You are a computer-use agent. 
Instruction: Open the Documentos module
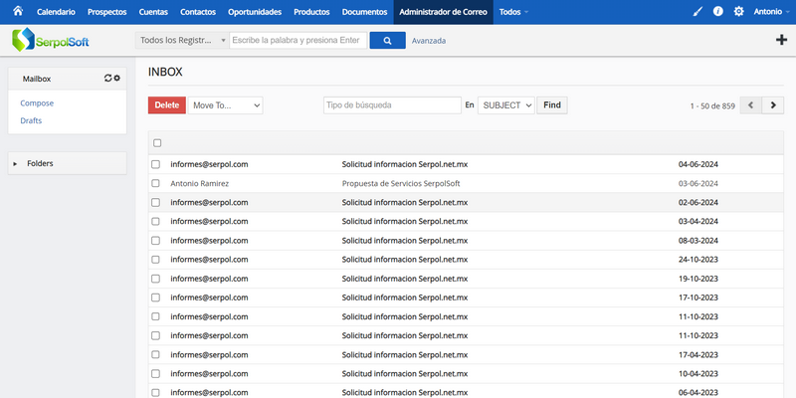tap(364, 12)
